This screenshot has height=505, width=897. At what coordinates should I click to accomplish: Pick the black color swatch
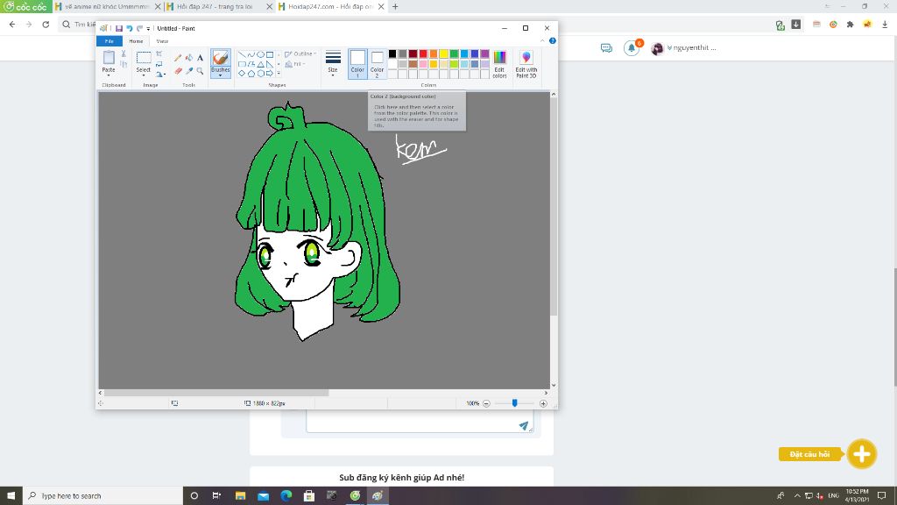[392, 53]
